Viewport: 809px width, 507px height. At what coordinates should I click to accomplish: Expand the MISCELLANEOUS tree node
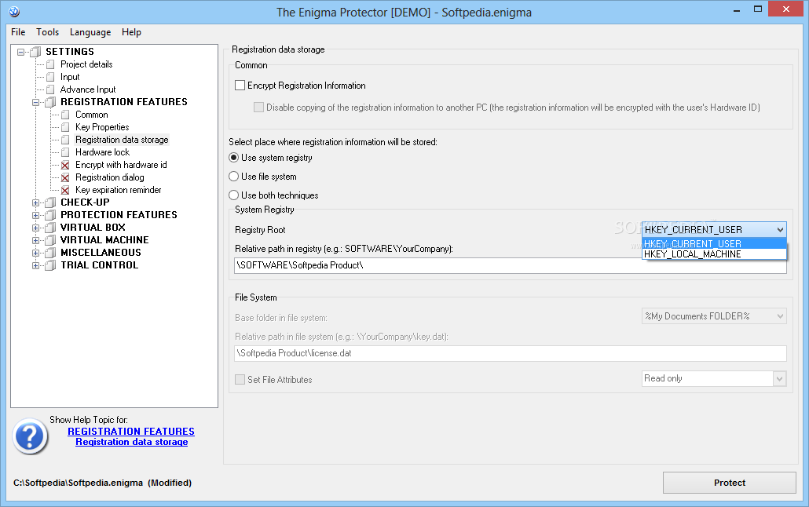pos(35,253)
